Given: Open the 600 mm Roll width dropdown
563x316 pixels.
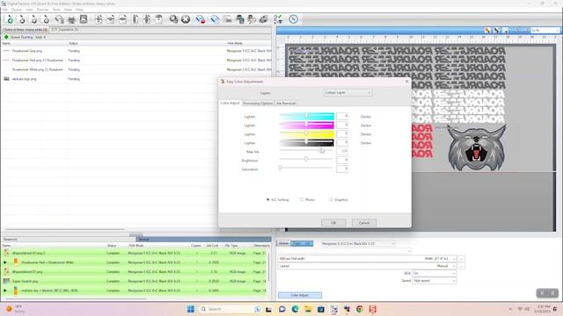Looking at the screenshot, I should (367, 259).
